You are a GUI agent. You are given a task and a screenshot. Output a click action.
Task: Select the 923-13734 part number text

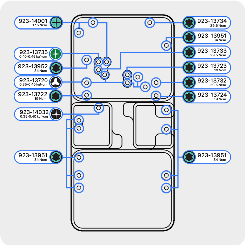click(x=212, y=21)
